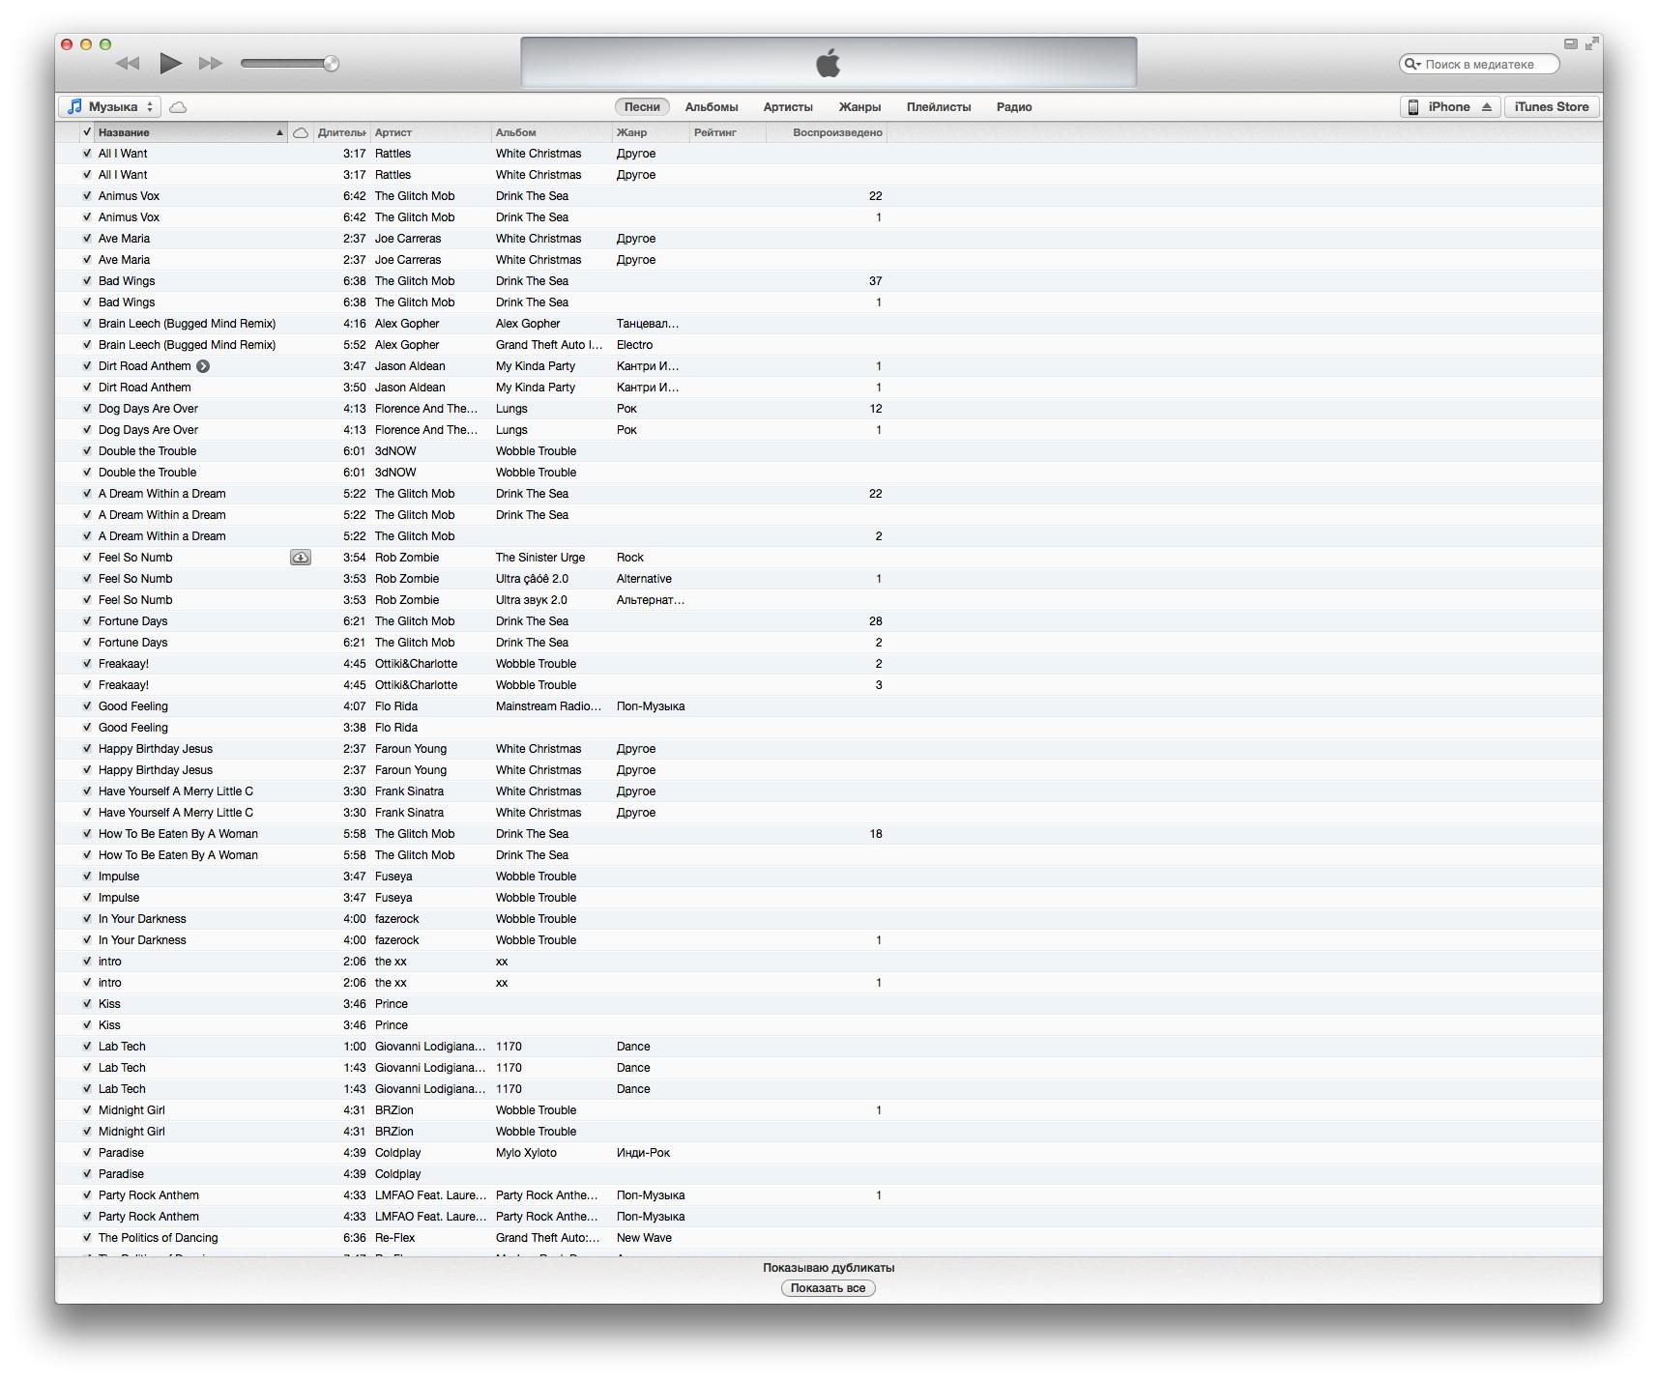Sort by the Альбом column header

[551, 132]
